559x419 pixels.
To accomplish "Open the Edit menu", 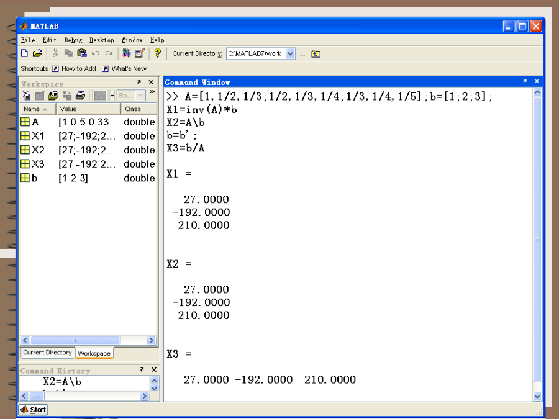I will [x=50, y=40].
